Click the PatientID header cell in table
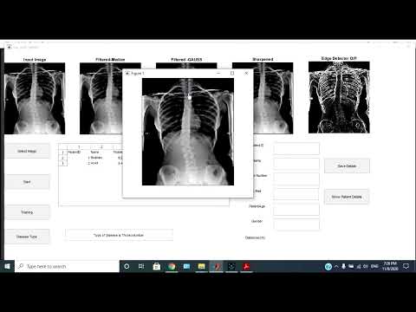Viewport: 416px width, 312px height. pyautogui.click(x=75, y=152)
